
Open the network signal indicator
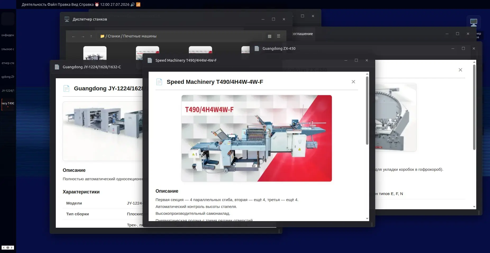pos(138,4)
